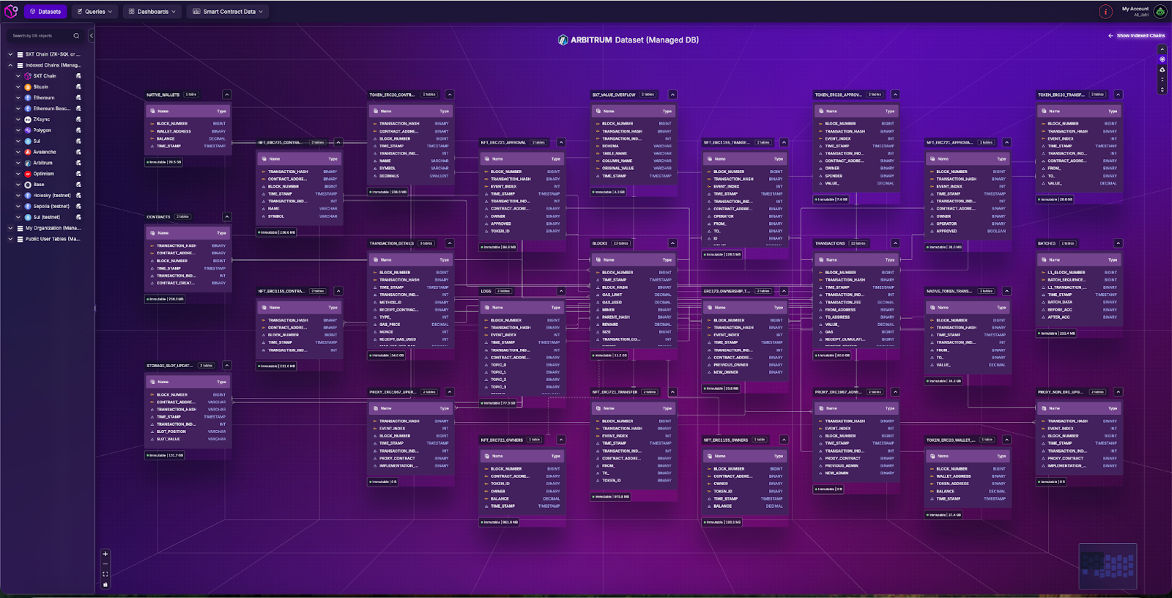
Task: Click the Arbitrum logo in the page title
Action: coord(563,40)
